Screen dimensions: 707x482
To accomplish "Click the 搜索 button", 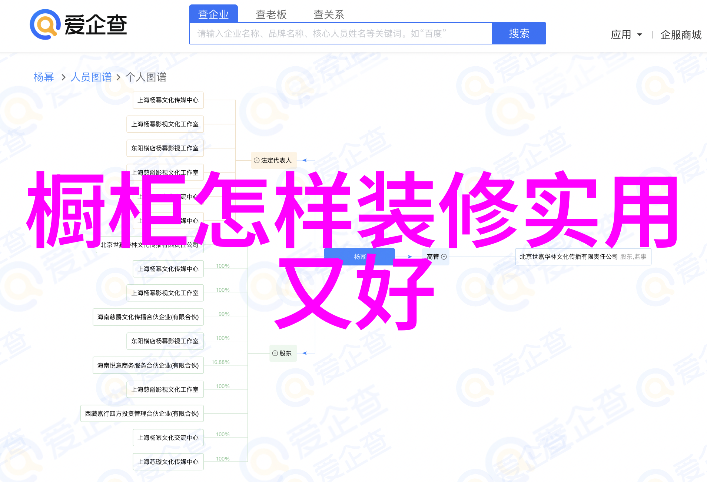I will (519, 33).
